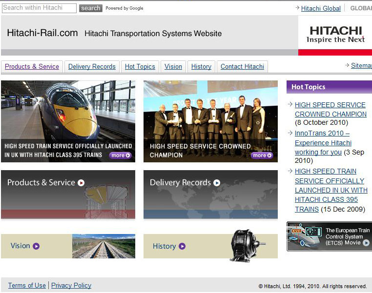Click arrow bullet beside Crowned Champion topic
Viewport: 372px width, 293px height.
click(x=290, y=104)
